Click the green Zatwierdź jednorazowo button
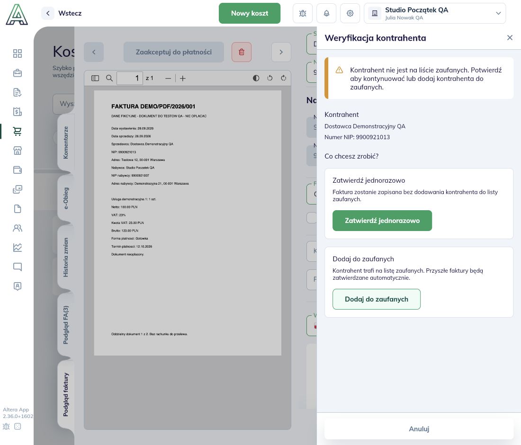This screenshot has width=521, height=445. pyautogui.click(x=382, y=221)
